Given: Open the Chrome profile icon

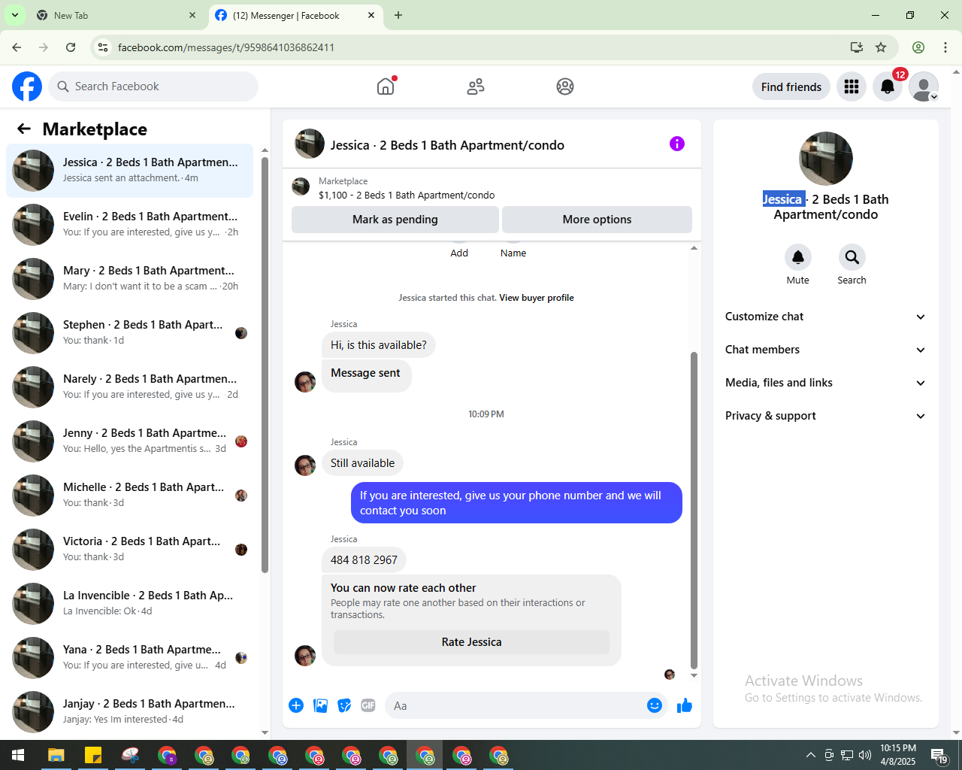Looking at the screenshot, I should coord(918,47).
